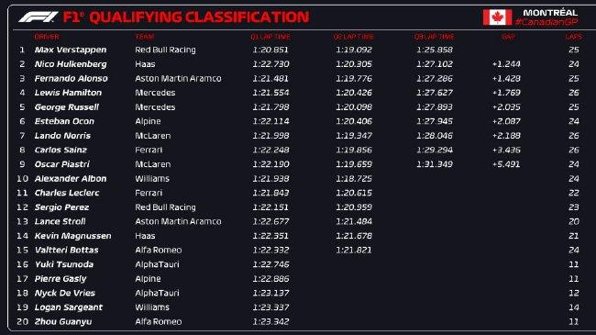Screen dimensions: 596x335
Task: Select the DRIVER column header
Action: tap(47, 37)
